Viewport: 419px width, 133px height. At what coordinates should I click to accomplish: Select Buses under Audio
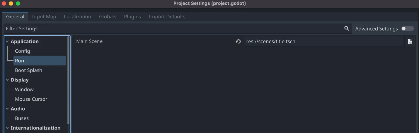point(22,118)
